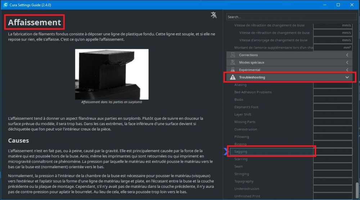Click the Expérimental category label
The image size is (360, 200).
tap(249, 70)
